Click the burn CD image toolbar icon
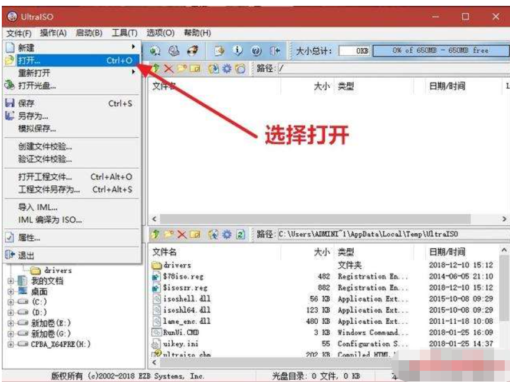 (x=192, y=51)
